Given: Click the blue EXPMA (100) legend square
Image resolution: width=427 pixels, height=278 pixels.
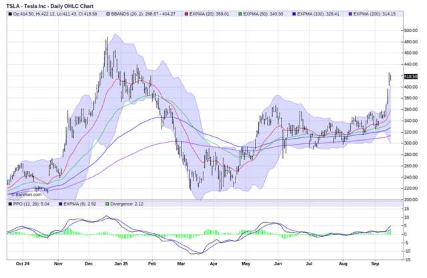Looking at the screenshot, I should pyautogui.click(x=294, y=14).
